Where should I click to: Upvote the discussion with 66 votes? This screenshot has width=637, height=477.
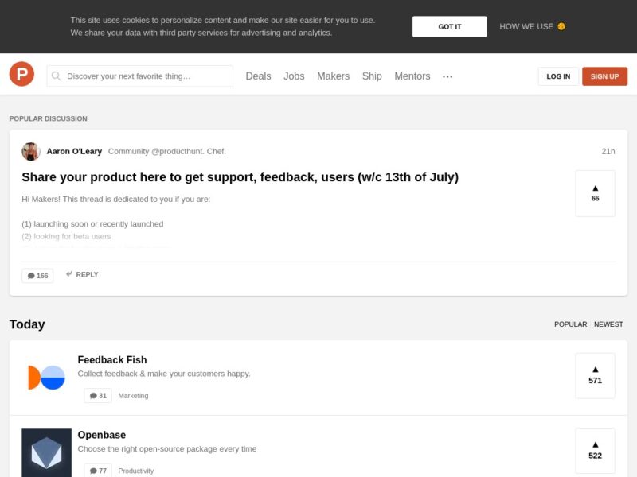coord(595,193)
